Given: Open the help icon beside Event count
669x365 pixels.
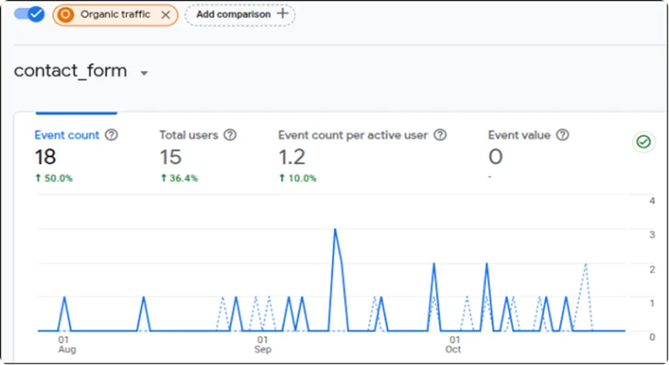Looking at the screenshot, I should click(x=111, y=135).
